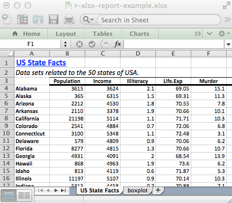Select column D header
The image size is (232, 203).
point(138,54)
